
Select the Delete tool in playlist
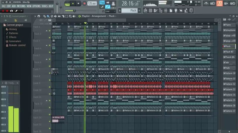click(52, 16)
